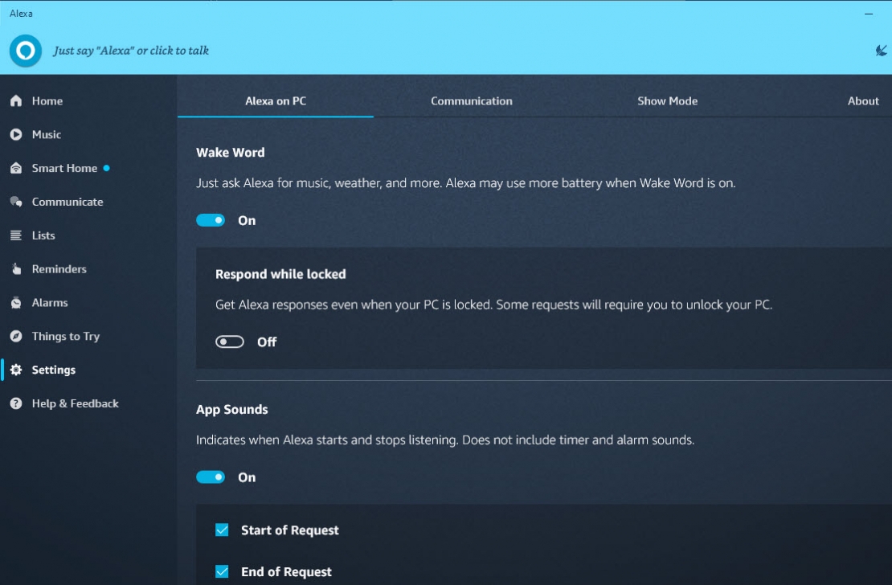
Task: Select the About tab
Action: coord(863,100)
